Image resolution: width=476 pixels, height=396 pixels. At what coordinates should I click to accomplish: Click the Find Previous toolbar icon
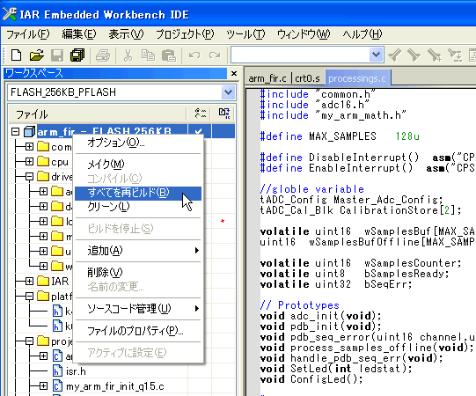394,55
